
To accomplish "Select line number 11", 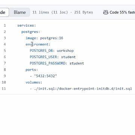I will coord(4,88).
